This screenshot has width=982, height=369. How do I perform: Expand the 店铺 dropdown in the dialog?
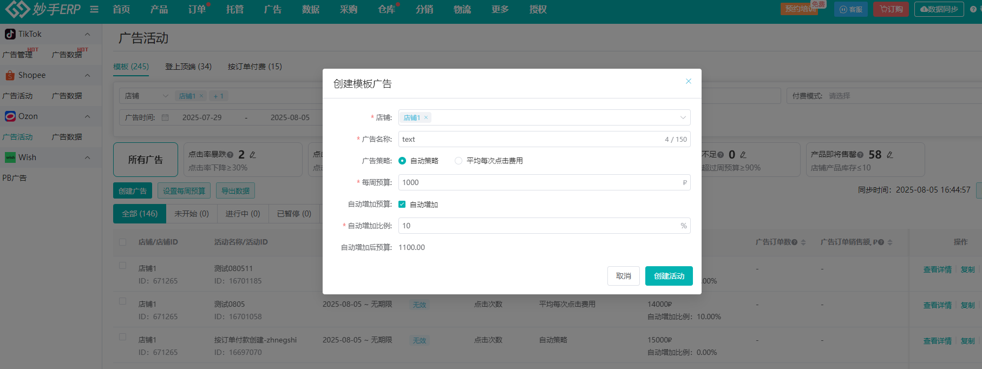pos(683,117)
